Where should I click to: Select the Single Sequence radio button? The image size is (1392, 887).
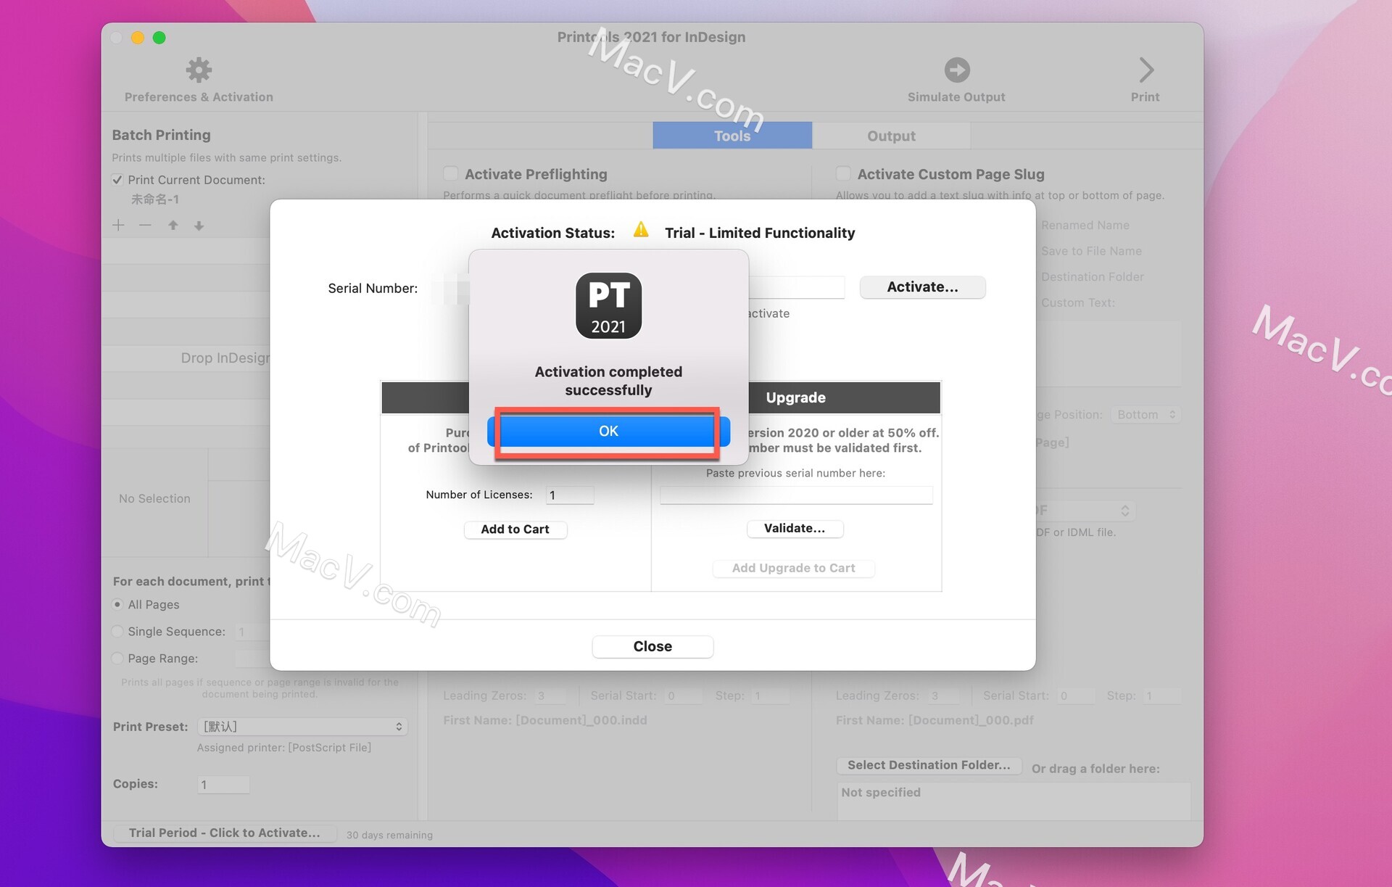pyautogui.click(x=117, y=632)
